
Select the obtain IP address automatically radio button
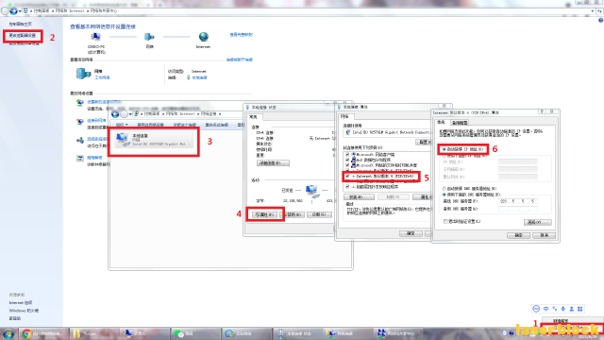coord(445,149)
